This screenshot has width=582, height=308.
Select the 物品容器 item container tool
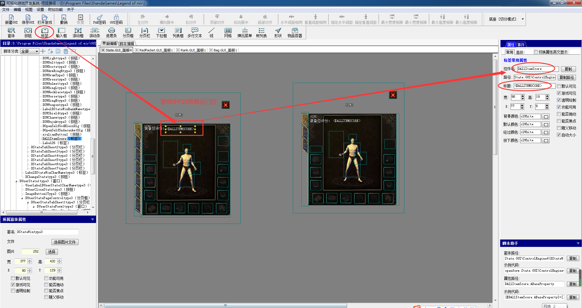tap(295, 33)
